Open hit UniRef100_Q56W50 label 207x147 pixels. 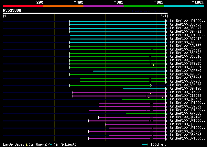(x=186, y=25)
